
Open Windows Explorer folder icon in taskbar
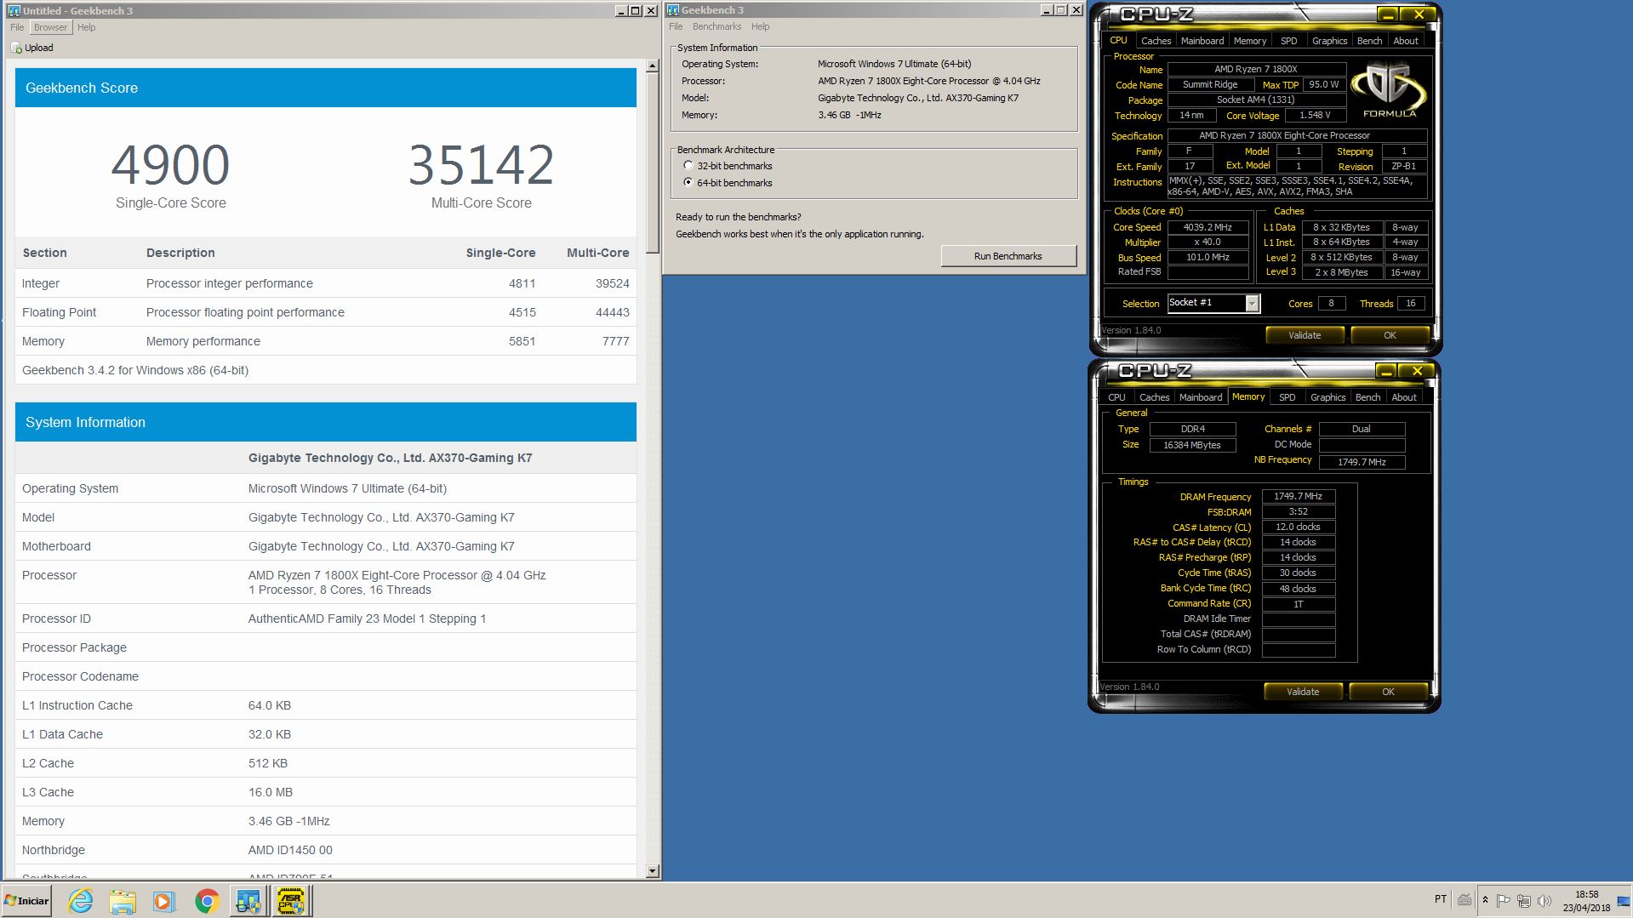pyautogui.click(x=123, y=901)
